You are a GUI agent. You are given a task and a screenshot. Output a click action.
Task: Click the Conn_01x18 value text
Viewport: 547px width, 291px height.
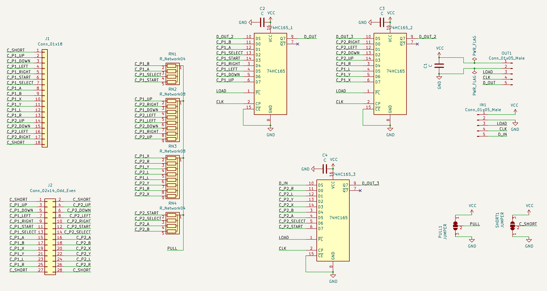pos(50,44)
